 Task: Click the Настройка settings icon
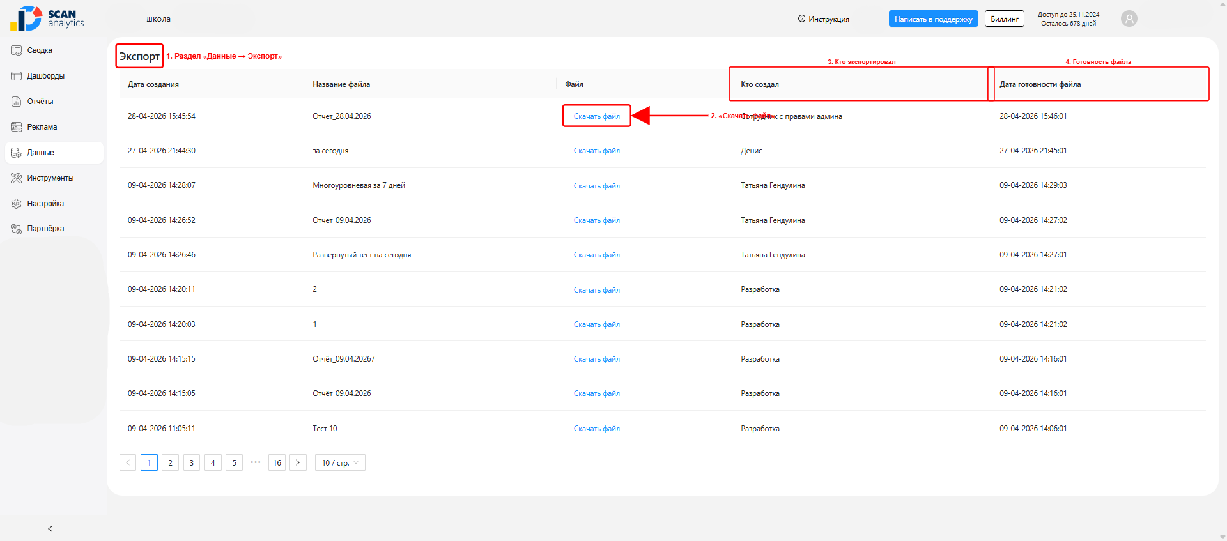(17, 204)
